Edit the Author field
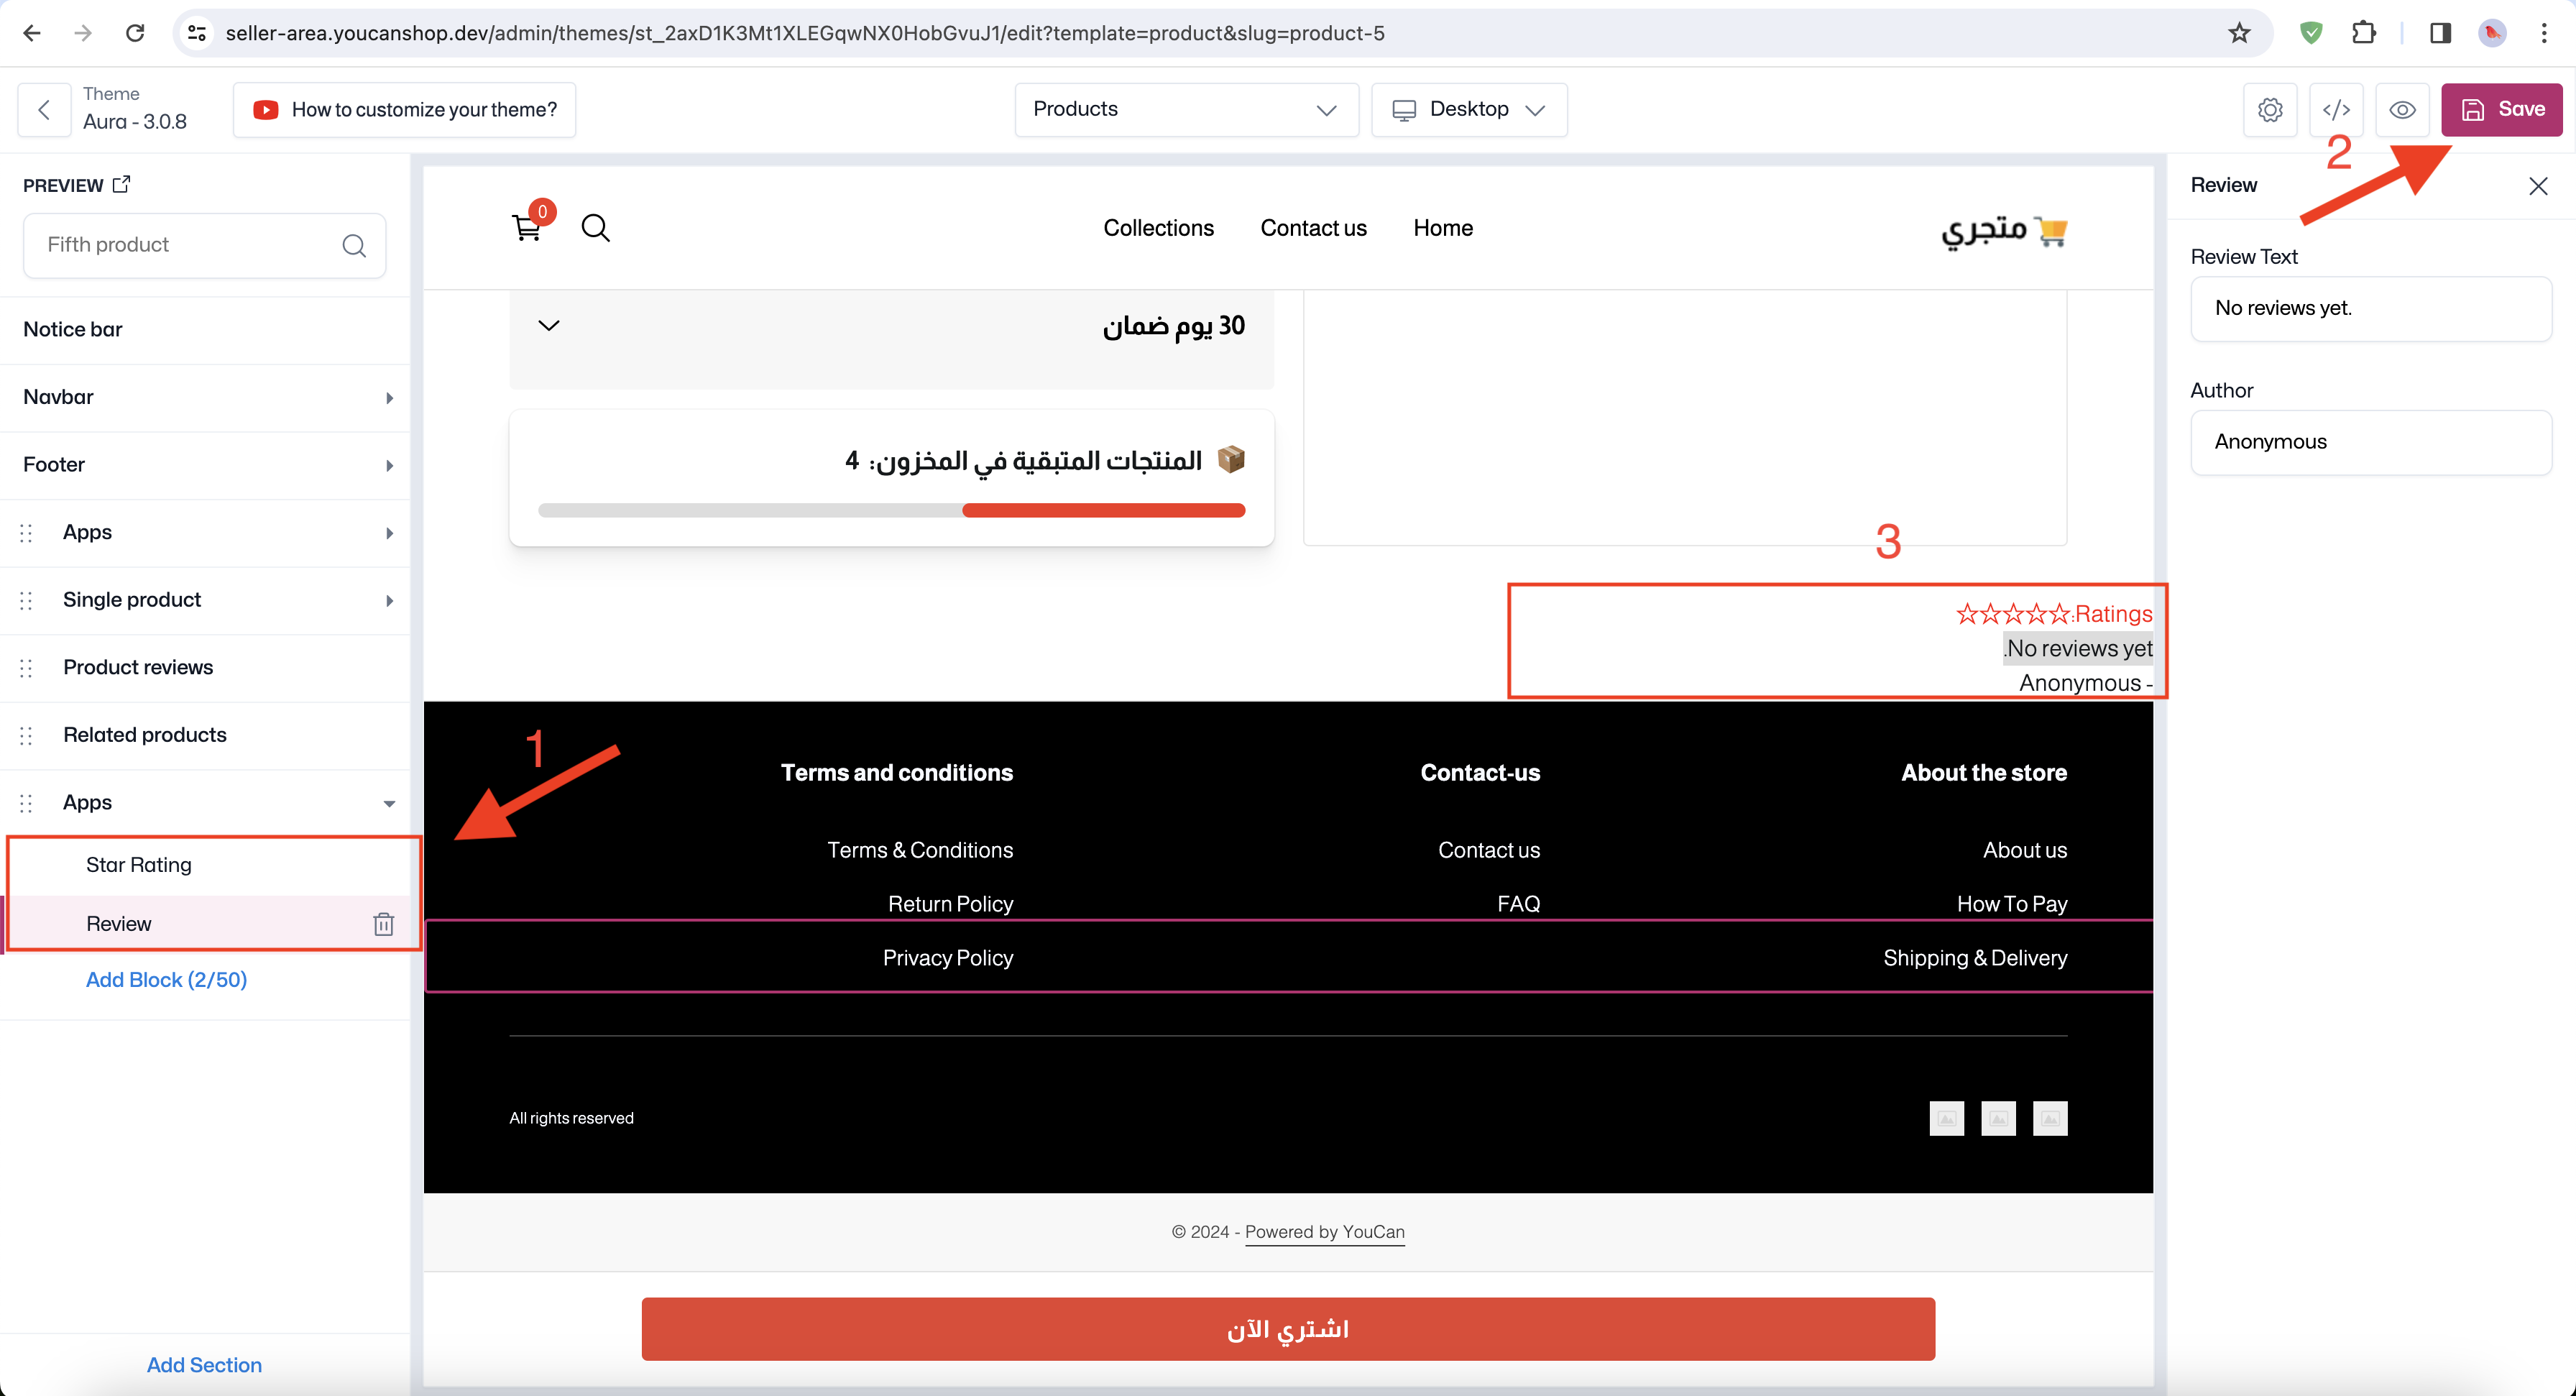This screenshot has width=2576, height=1396. coord(2371,442)
